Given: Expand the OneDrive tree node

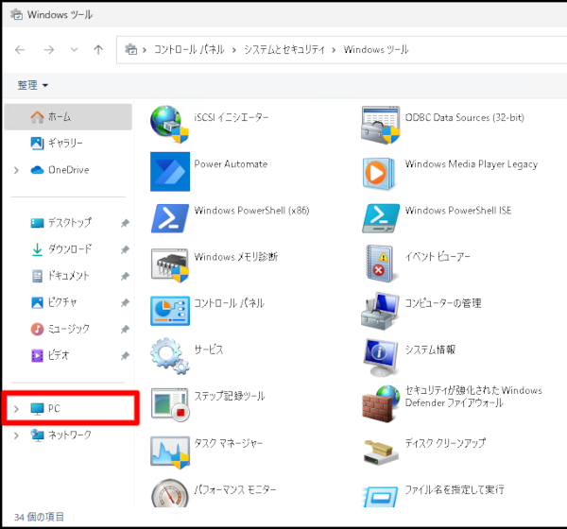Looking at the screenshot, I should pos(16,170).
